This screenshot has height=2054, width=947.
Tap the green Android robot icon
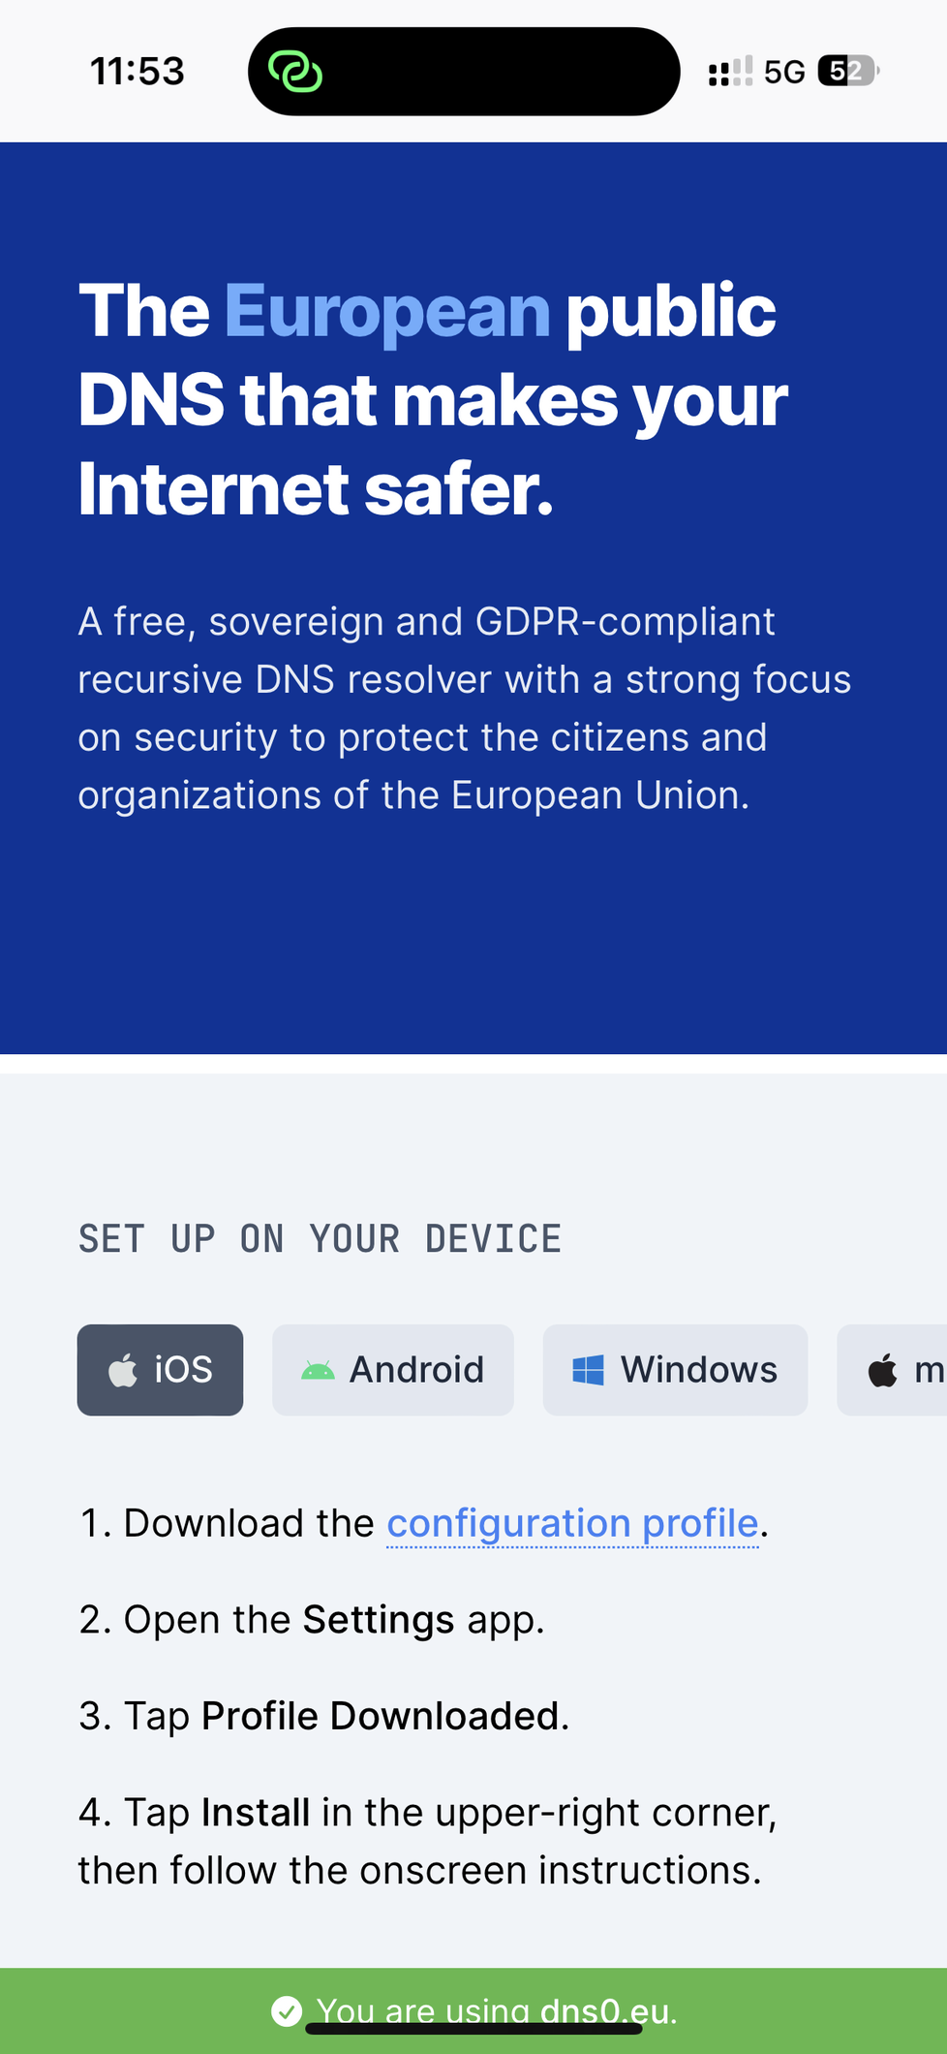point(318,1371)
